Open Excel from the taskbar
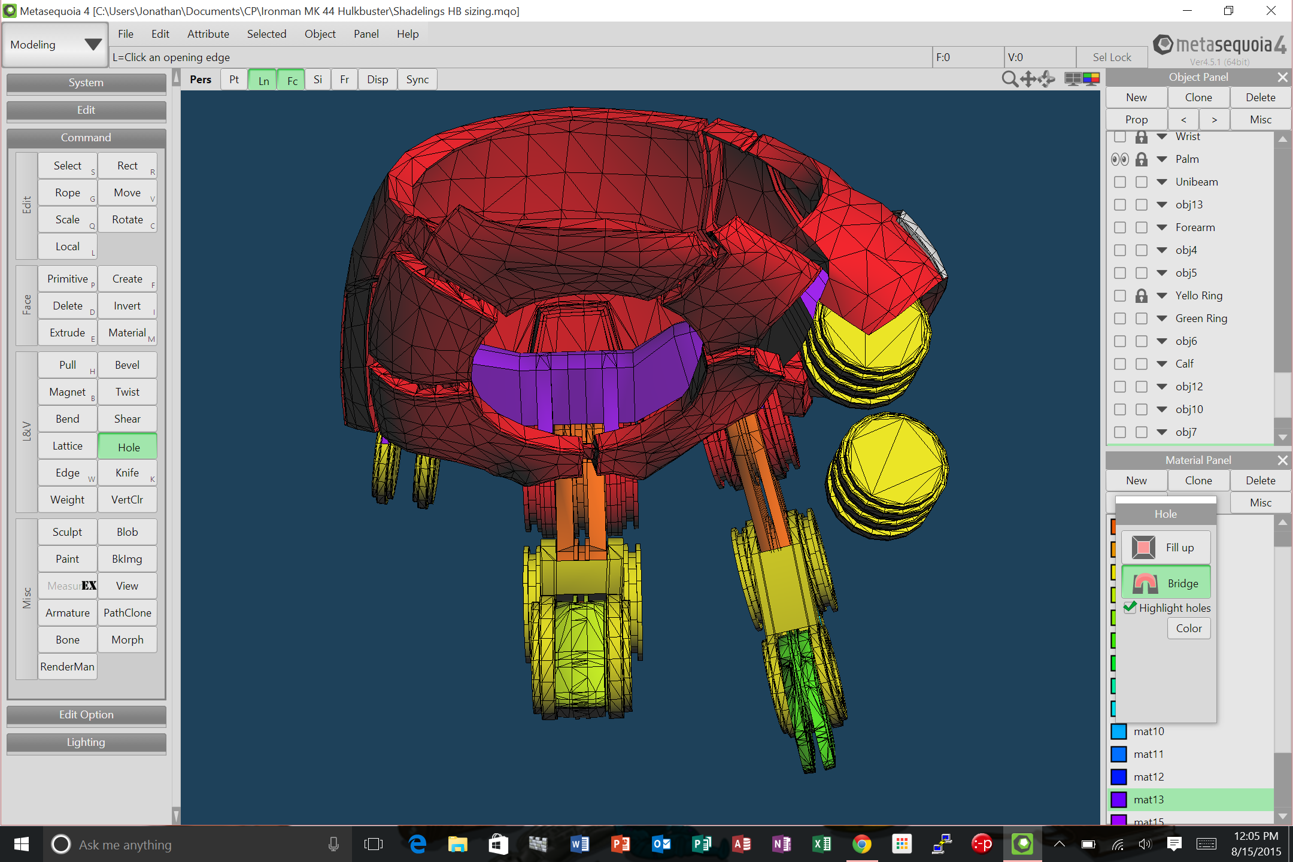 click(822, 844)
